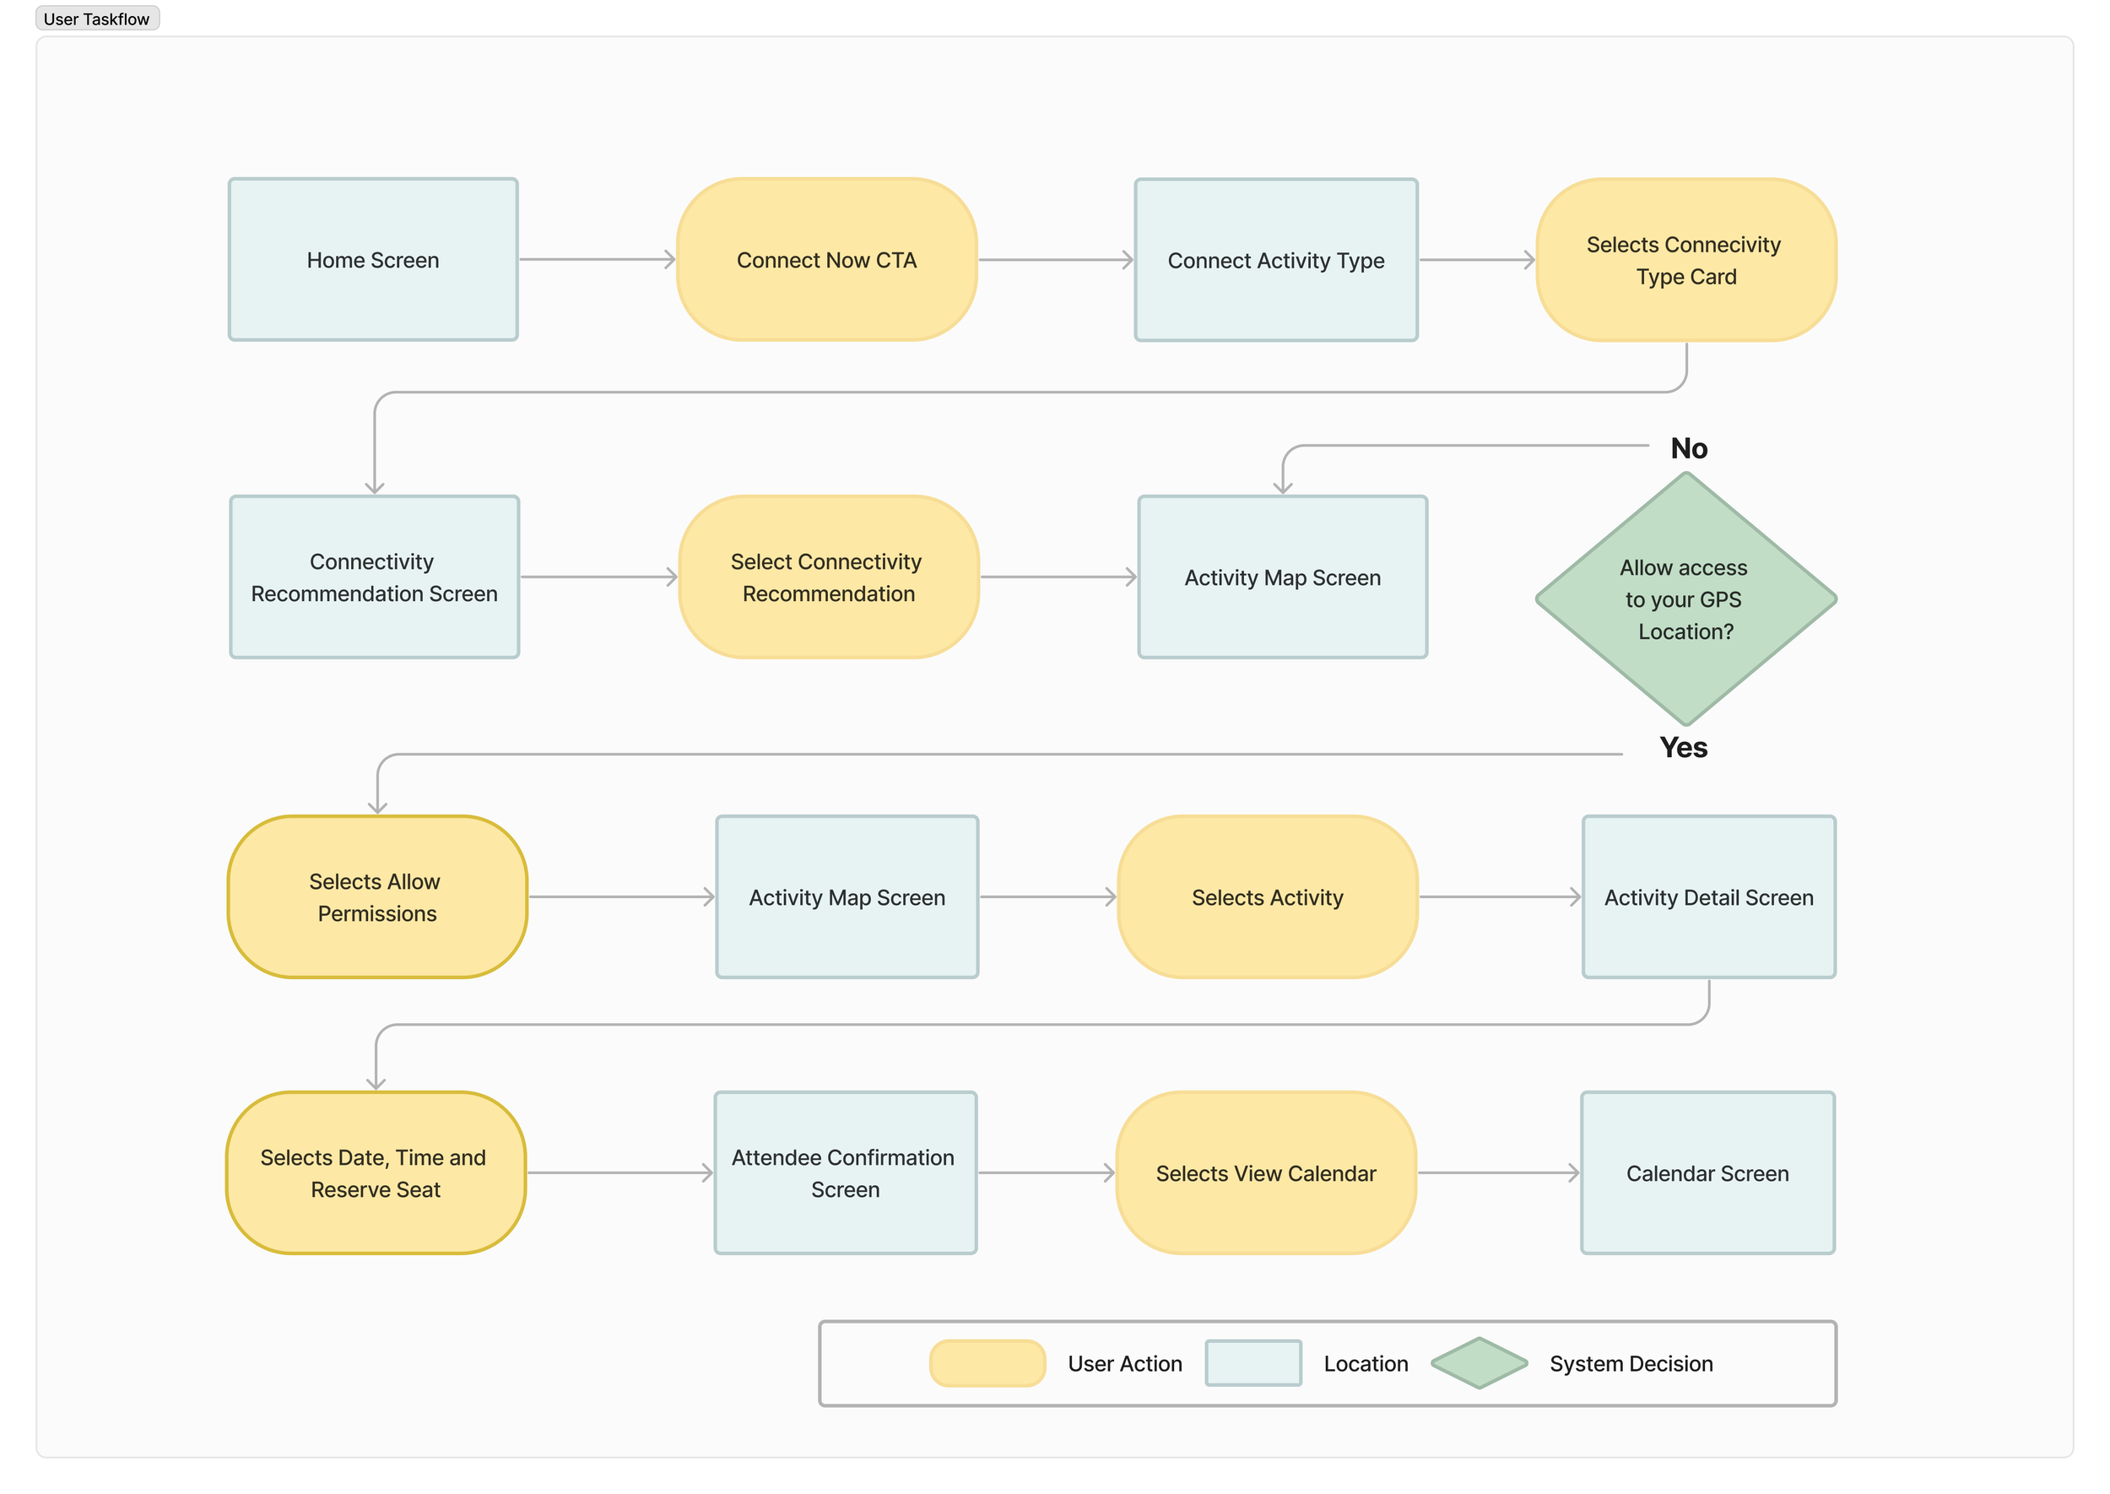Click the green System Decision legend diamond
This screenshot has height=1494, width=2110.
pos(1478,1362)
